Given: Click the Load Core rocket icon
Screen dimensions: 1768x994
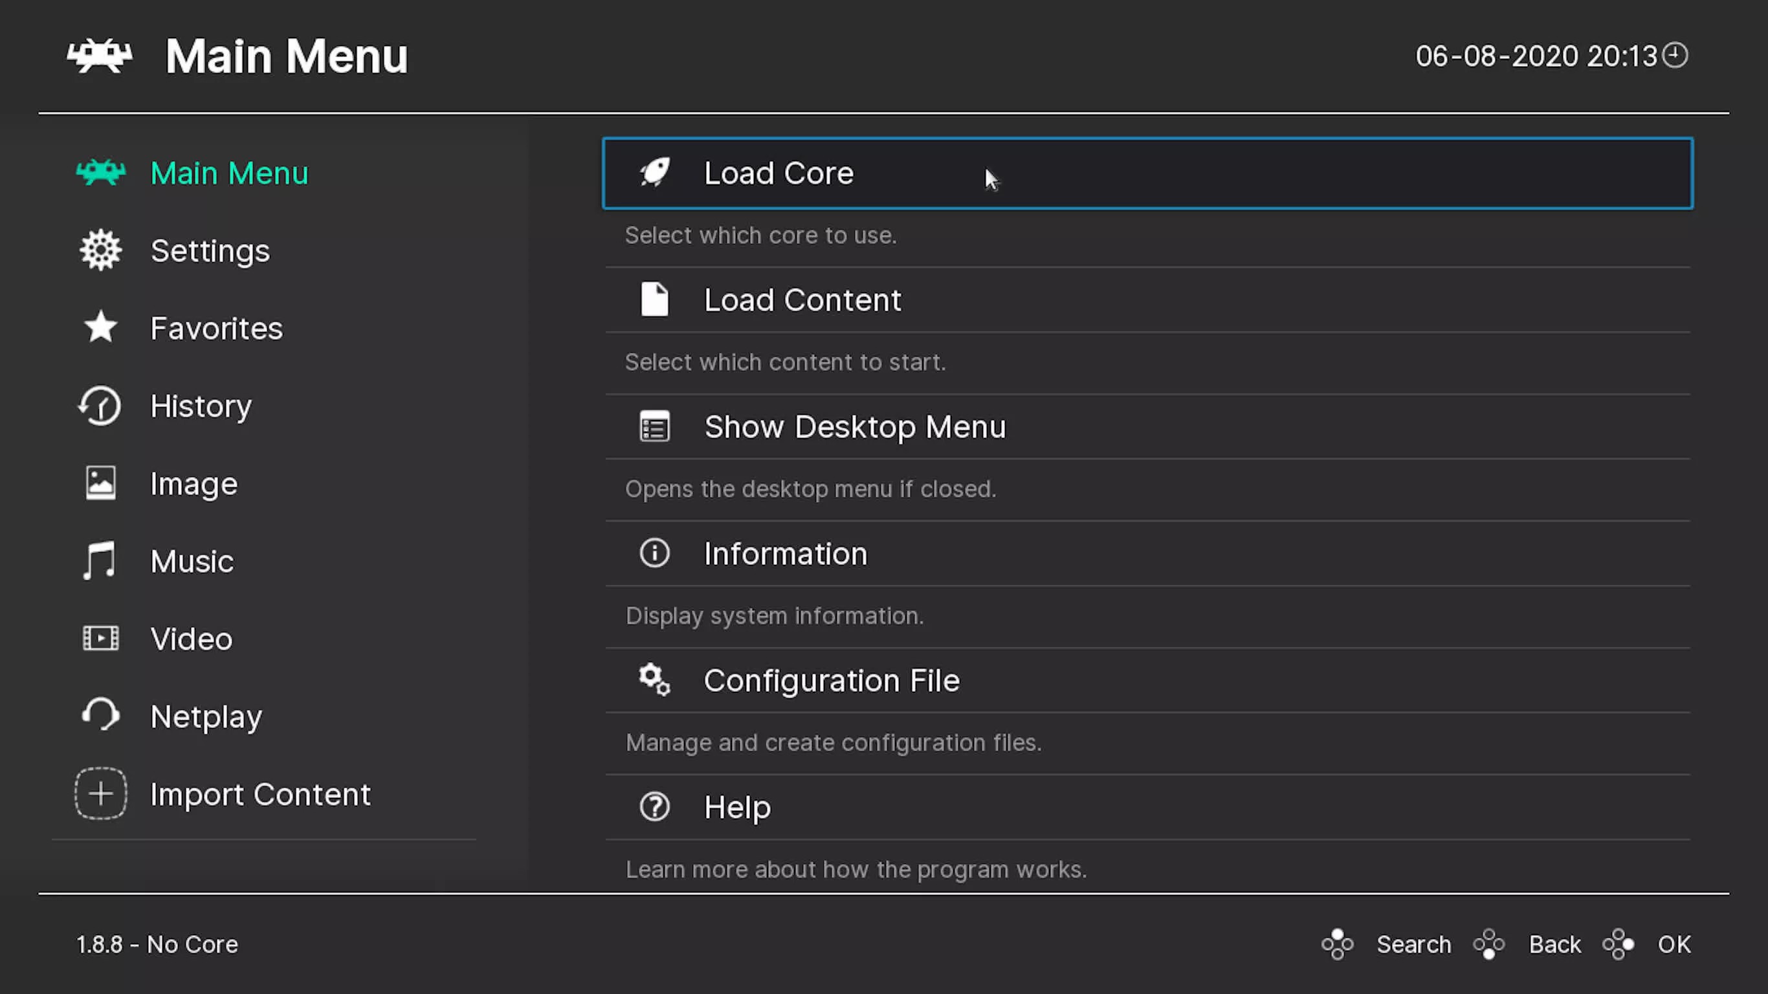Looking at the screenshot, I should (x=653, y=171).
